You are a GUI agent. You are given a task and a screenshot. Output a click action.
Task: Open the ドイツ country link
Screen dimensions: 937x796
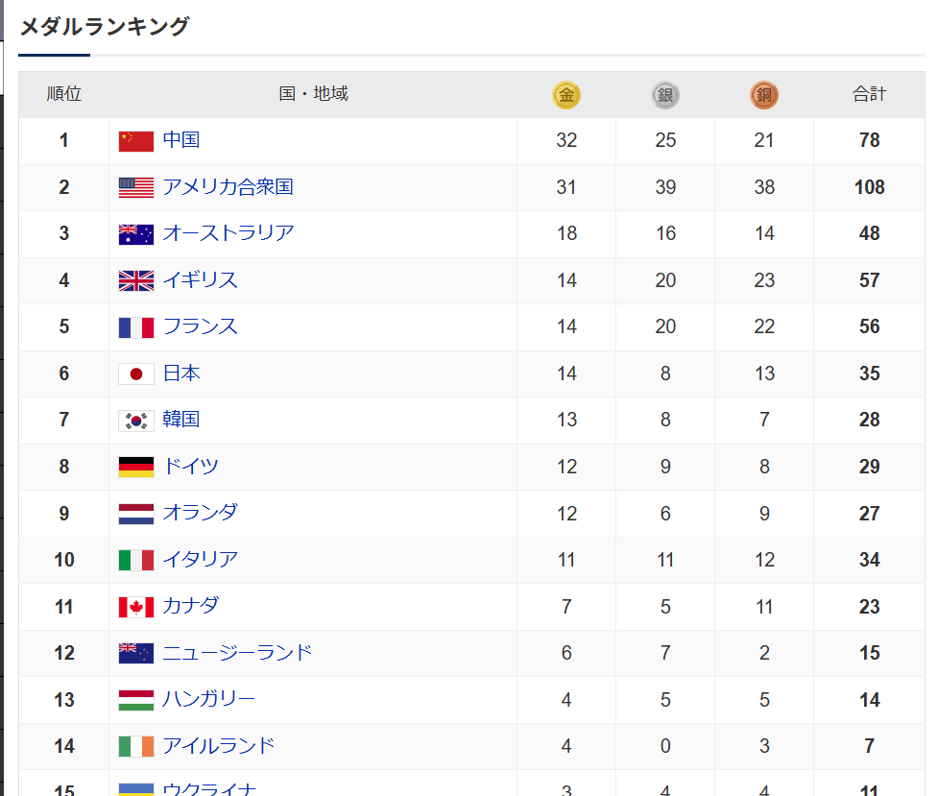click(191, 467)
